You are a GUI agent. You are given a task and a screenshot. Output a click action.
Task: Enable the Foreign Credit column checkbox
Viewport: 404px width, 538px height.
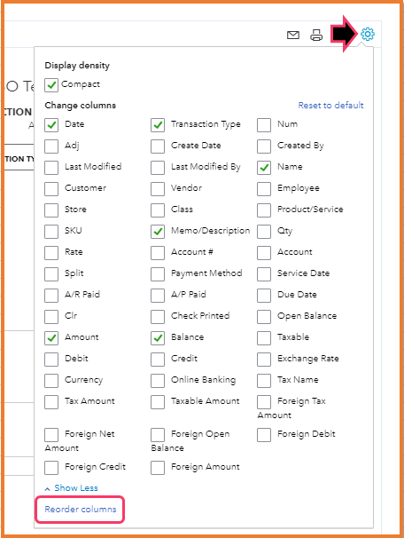pos(51,467)
